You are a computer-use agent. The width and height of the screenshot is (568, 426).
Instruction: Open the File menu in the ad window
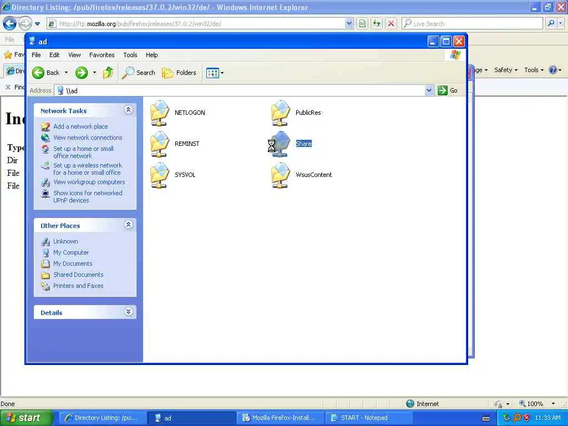pyautogui.click(x=36, y=55)
